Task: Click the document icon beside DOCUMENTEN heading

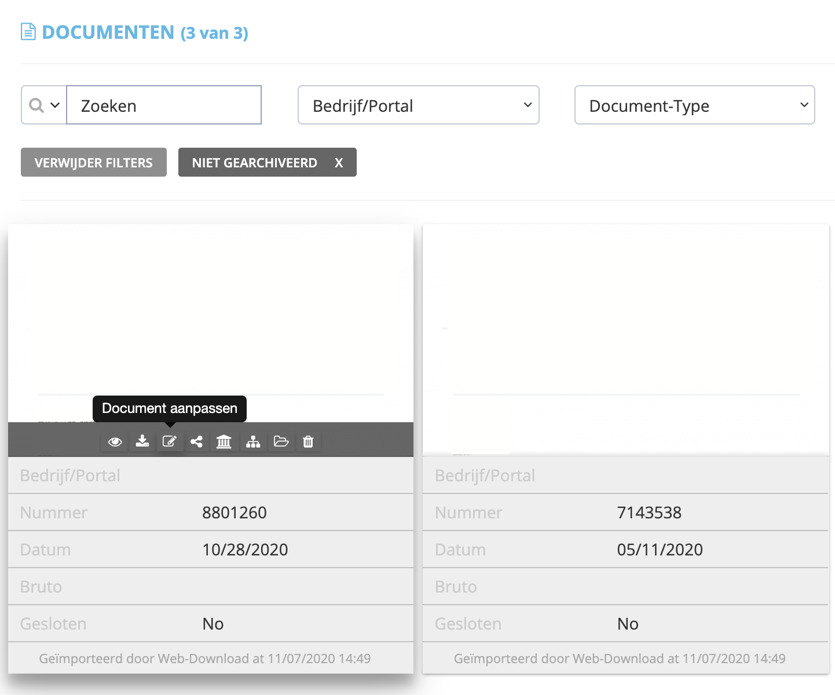Action: click(28, 32)
